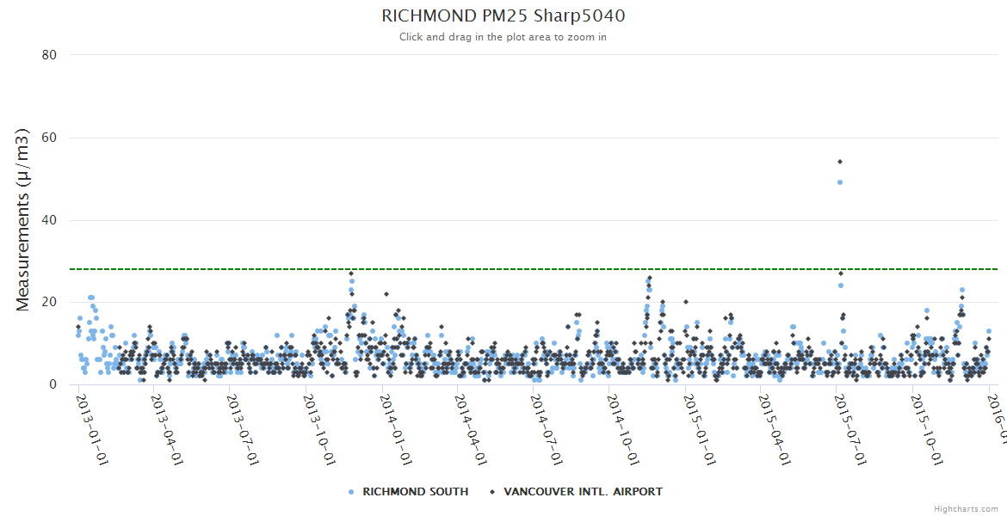Click the chart title RICHMOND PM25 Sharp5040

(x=503, y=16)
